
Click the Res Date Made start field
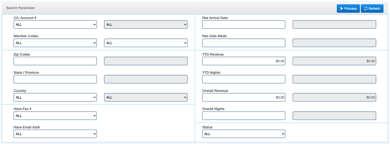[244, 43]
